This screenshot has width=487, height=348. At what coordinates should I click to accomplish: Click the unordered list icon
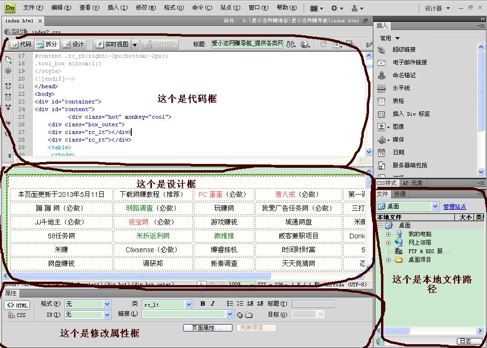click(x=230, y=304)
